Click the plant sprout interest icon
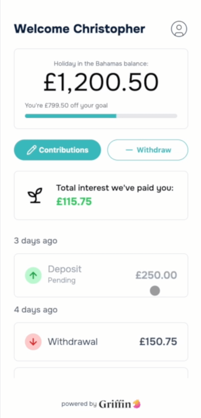Screen dimensions: 201x418 click(35, 195)
